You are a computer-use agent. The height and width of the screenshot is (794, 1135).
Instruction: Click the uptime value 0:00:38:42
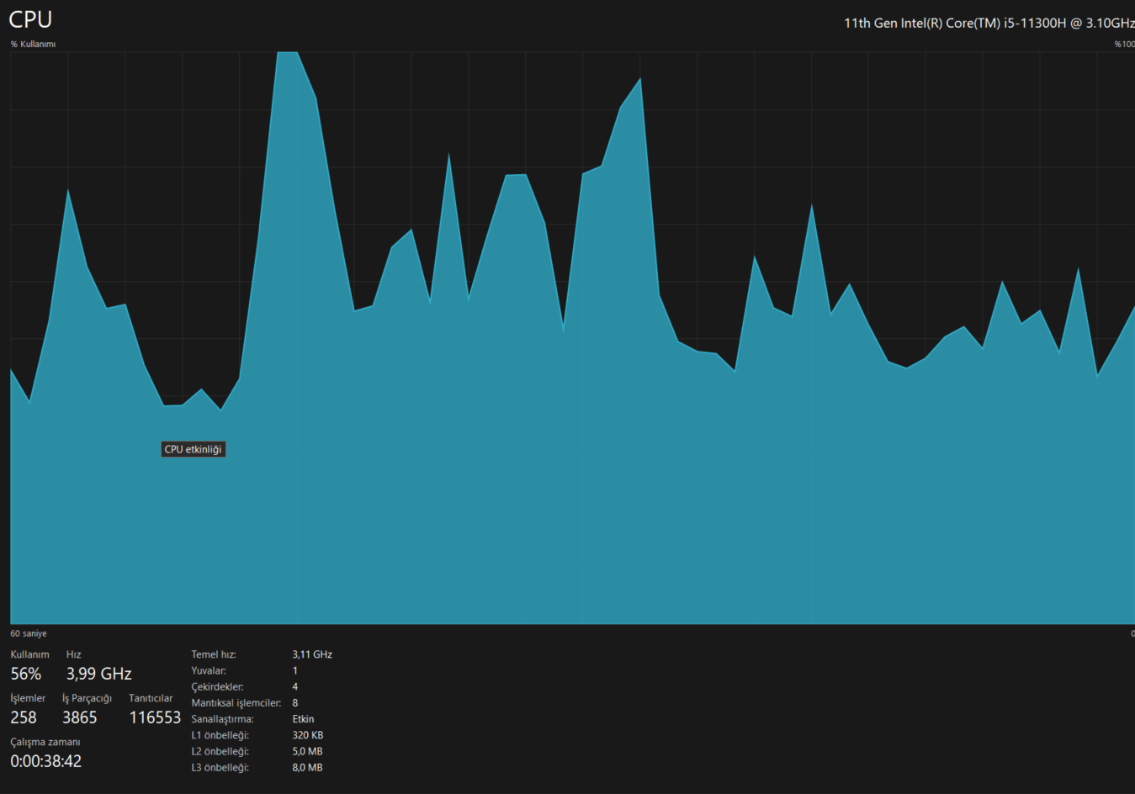click(x=46, y=761)
